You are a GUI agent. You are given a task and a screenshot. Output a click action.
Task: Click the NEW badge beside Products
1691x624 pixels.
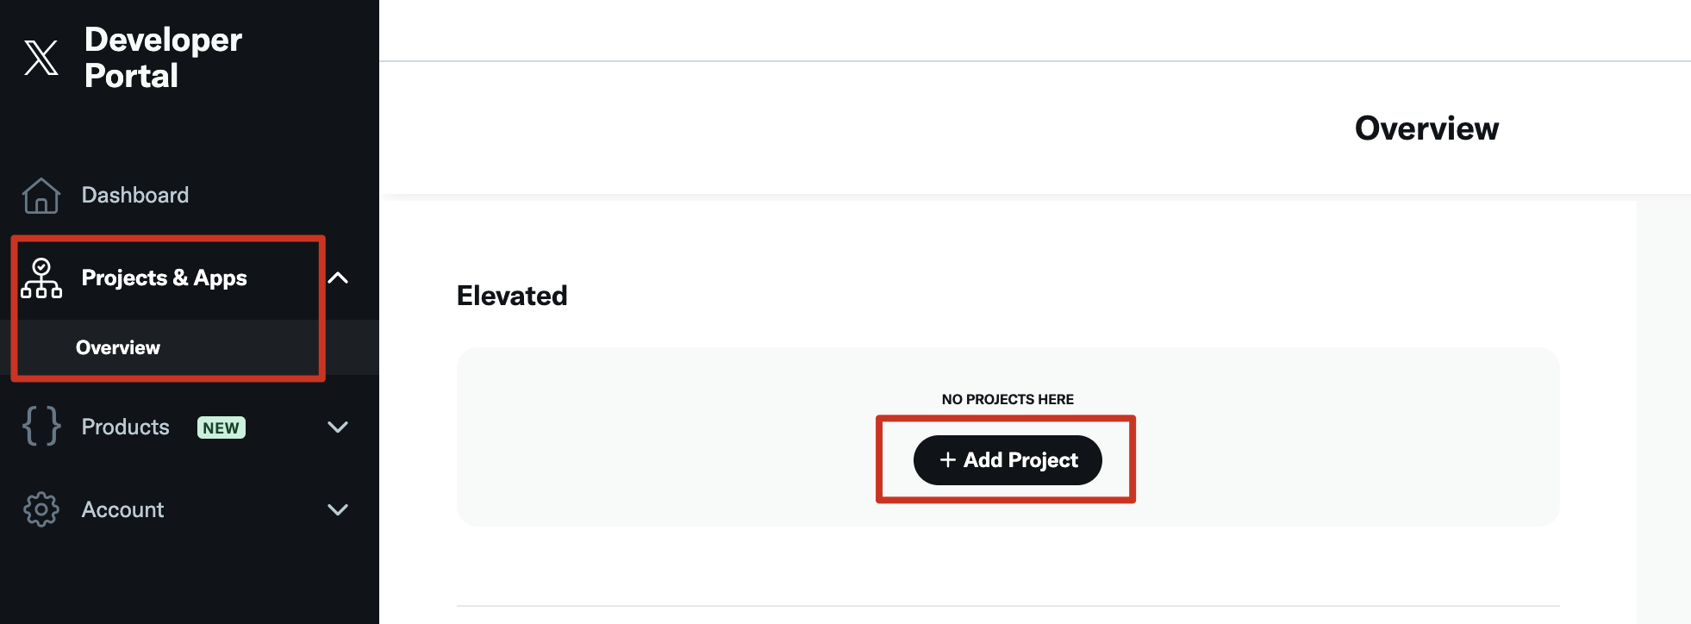tap(222, 427)
